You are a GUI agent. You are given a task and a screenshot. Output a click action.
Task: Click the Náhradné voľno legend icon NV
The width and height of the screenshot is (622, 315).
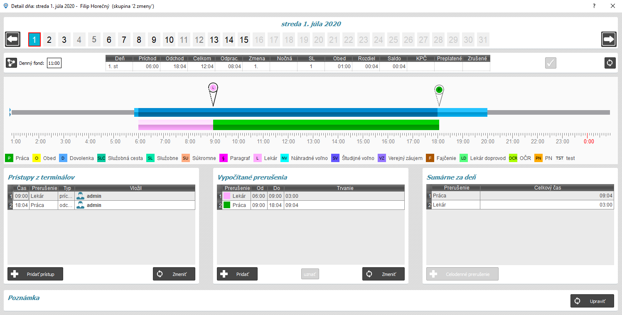pos(285,158)
